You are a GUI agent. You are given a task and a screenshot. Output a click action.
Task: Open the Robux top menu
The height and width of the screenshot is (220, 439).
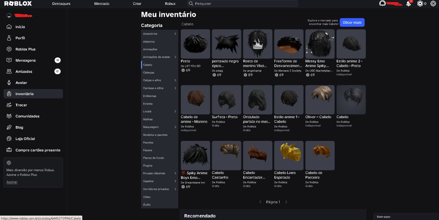click(170, 4)
